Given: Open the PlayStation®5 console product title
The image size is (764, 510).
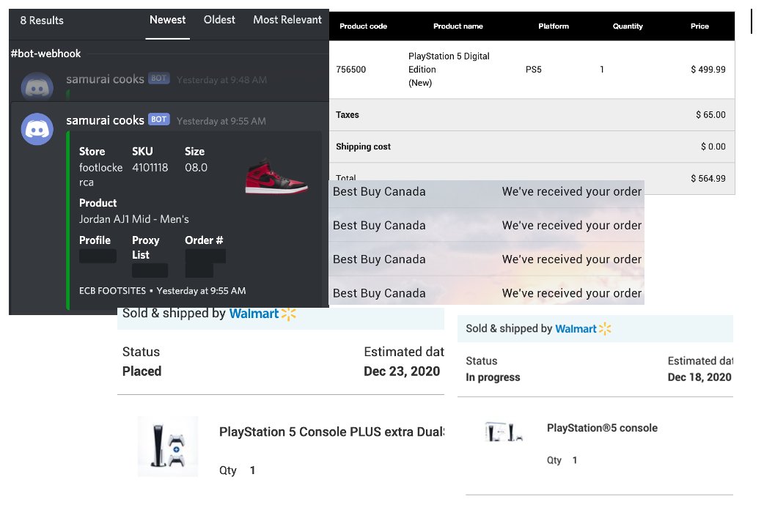Looking at the screenshot, I should (x=602, y=428).
